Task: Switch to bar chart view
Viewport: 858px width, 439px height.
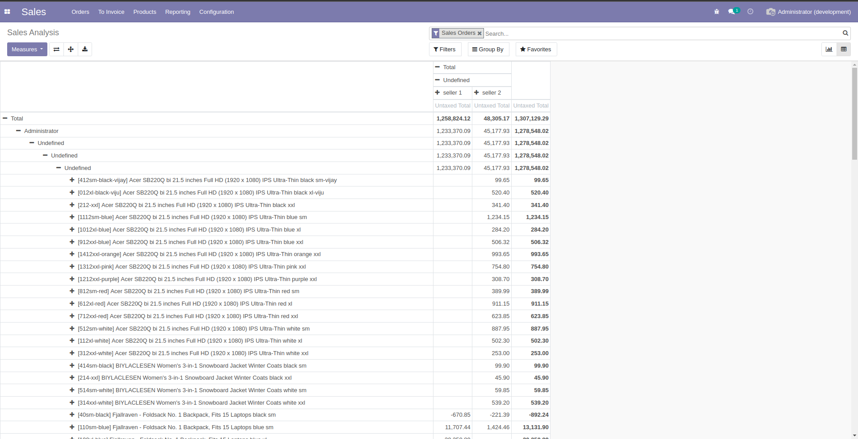Action: click(x=829, y=49)
